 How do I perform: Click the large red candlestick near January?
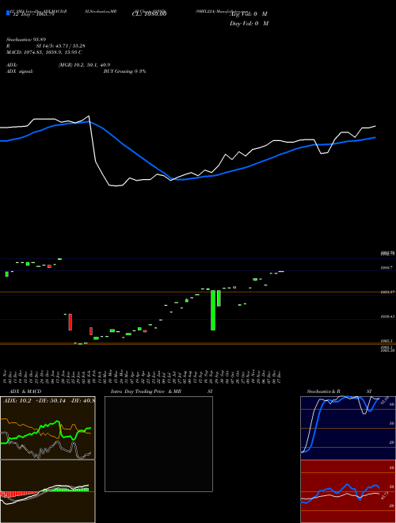(x=70, y=322)
